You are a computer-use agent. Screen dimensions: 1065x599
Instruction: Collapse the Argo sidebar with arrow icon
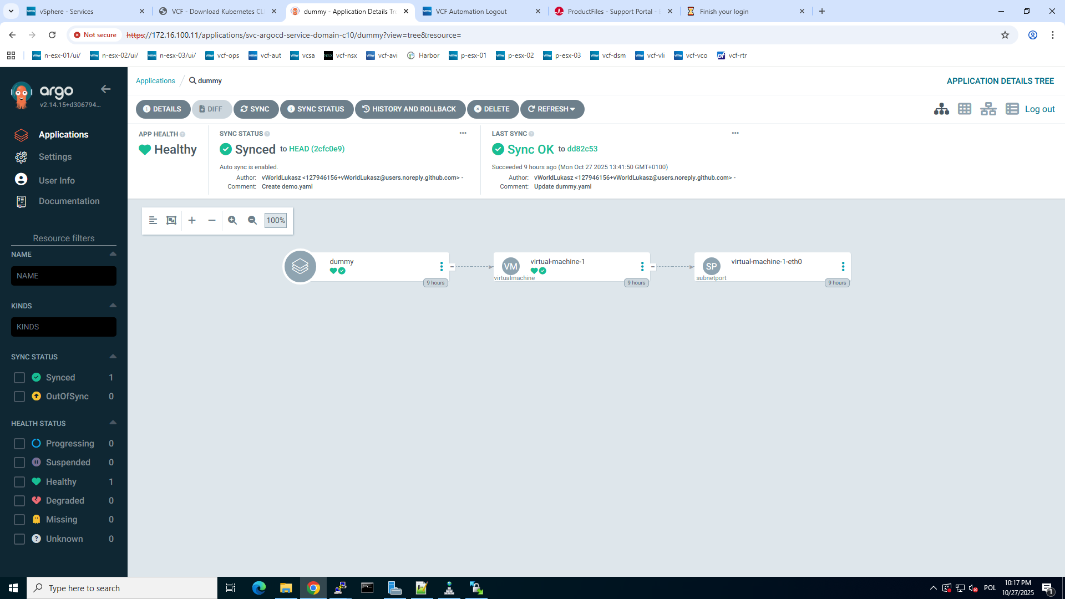click(106, 89)
